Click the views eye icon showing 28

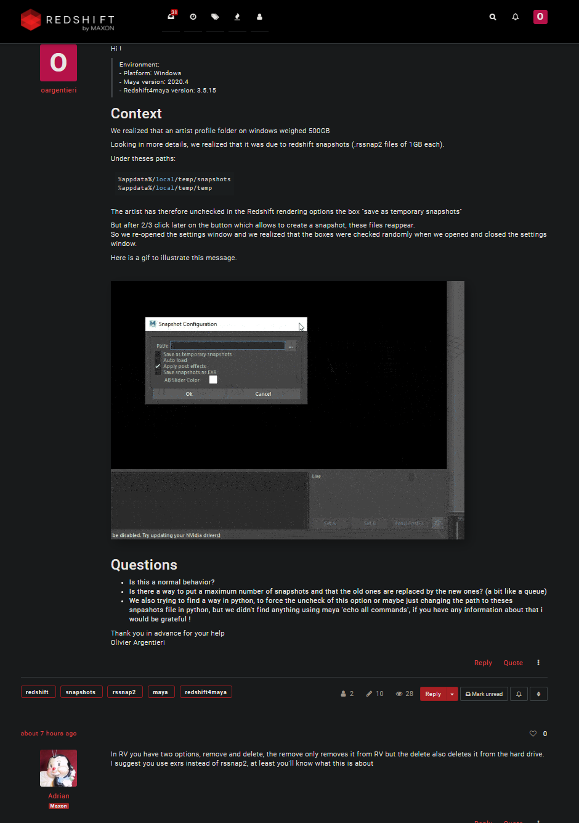click(399, 694)
